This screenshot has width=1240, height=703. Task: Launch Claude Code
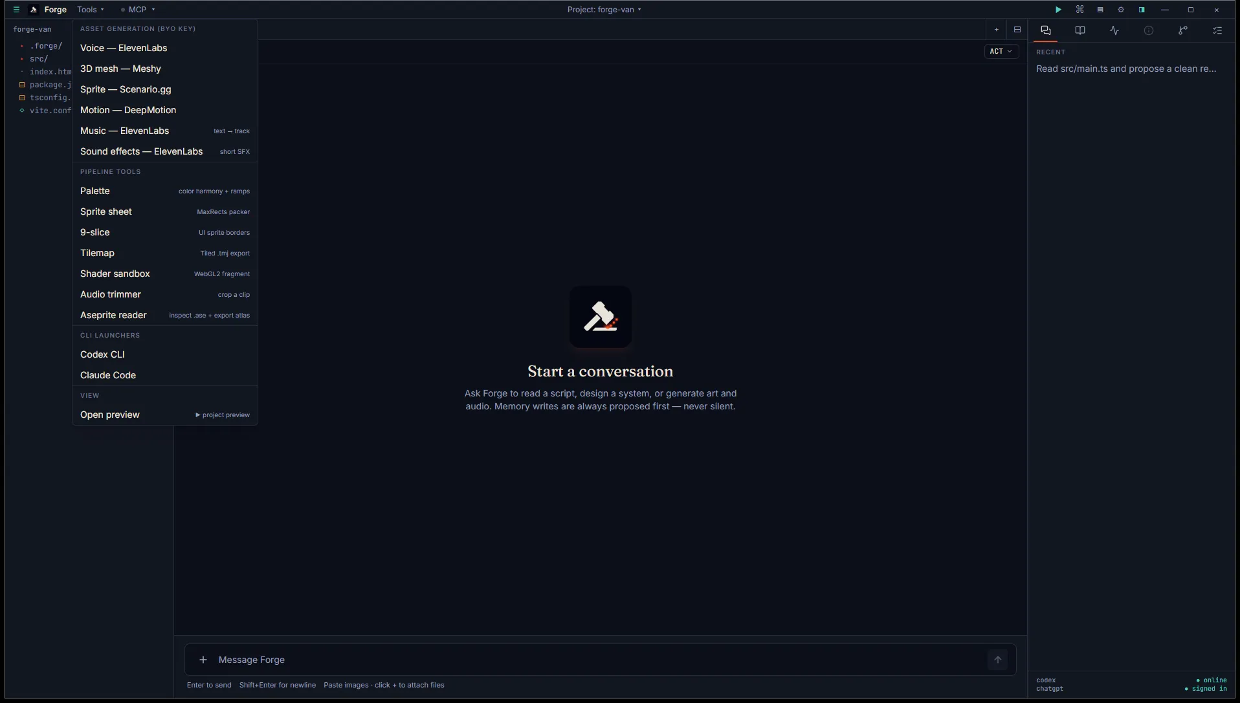point(165,375)
